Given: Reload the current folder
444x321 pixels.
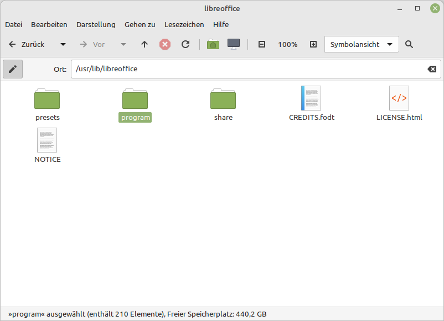Looking at the screenshot, I should pyautogui.click(x=185, y=44).
